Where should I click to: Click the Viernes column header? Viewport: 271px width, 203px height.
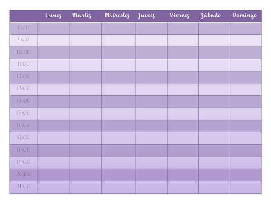coord(179,15)
